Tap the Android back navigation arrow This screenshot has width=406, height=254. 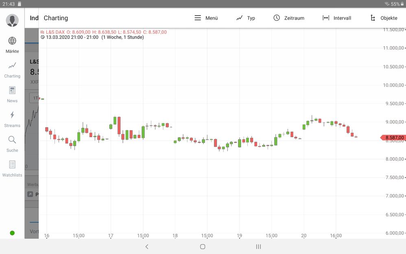pyautogui.click(x=146, y=247)
